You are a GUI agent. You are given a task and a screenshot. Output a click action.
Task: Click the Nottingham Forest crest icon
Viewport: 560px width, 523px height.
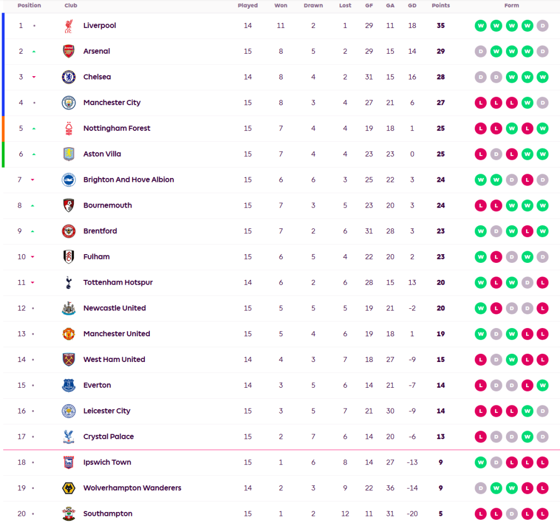68,129
